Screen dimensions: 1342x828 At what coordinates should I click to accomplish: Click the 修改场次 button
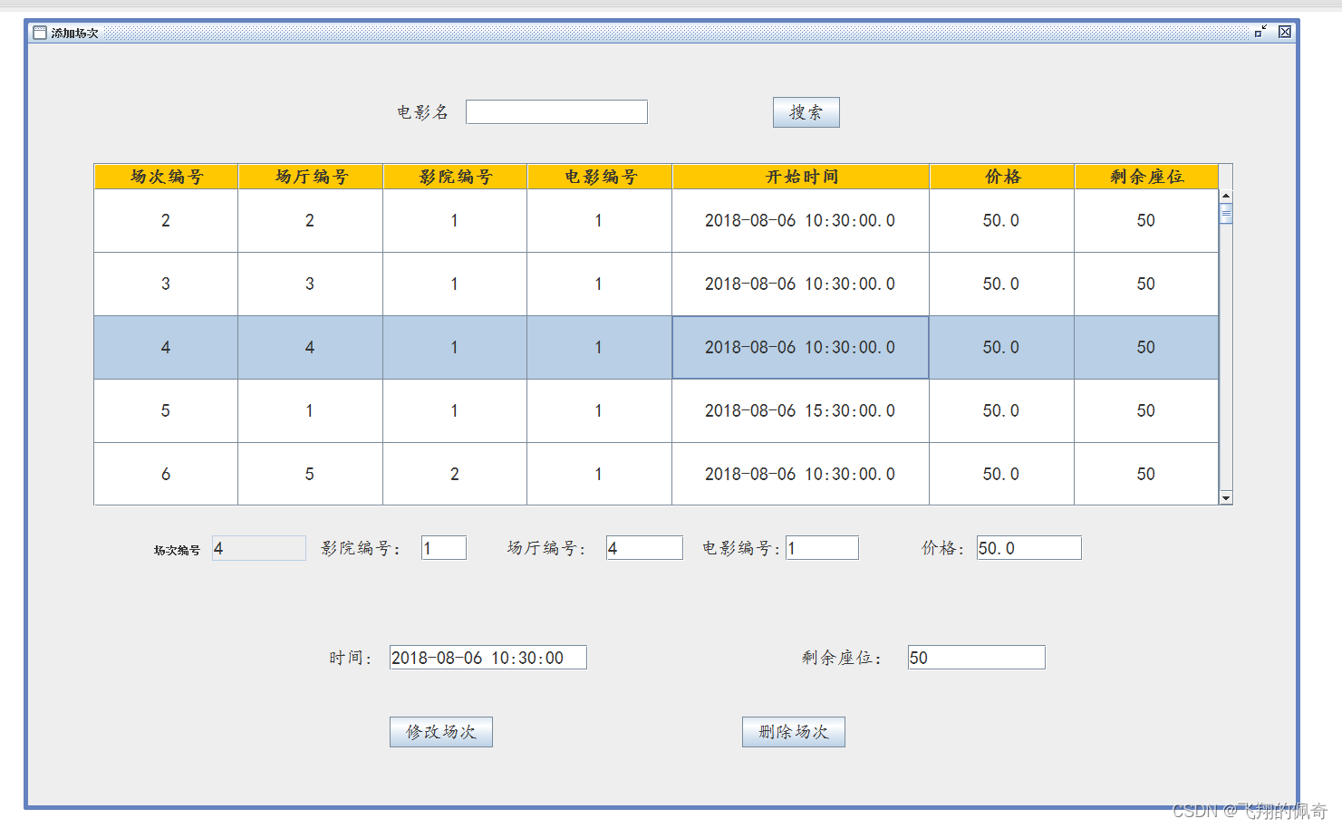(x=441, y=732)
